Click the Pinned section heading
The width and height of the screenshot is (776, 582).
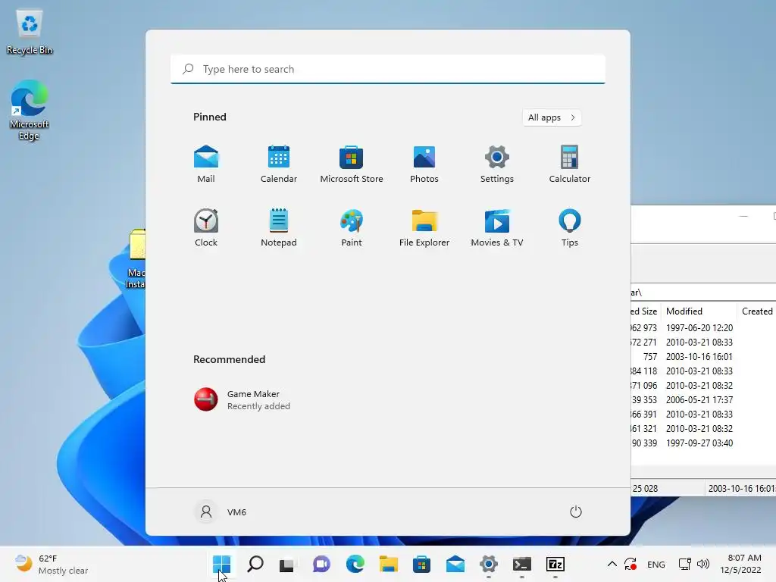click(x=210, y=117)
